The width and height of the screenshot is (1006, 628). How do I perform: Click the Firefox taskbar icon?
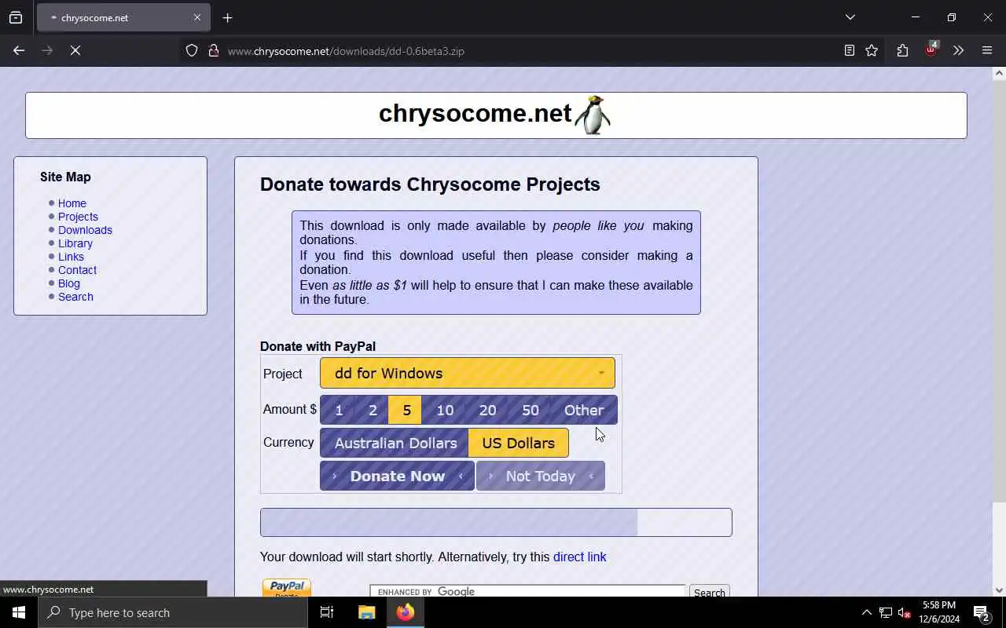point(406,612)
